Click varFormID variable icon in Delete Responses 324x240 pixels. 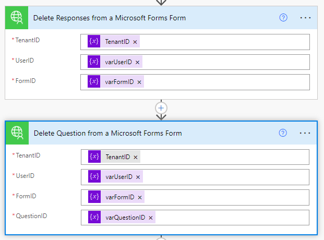tap(94, 81)
